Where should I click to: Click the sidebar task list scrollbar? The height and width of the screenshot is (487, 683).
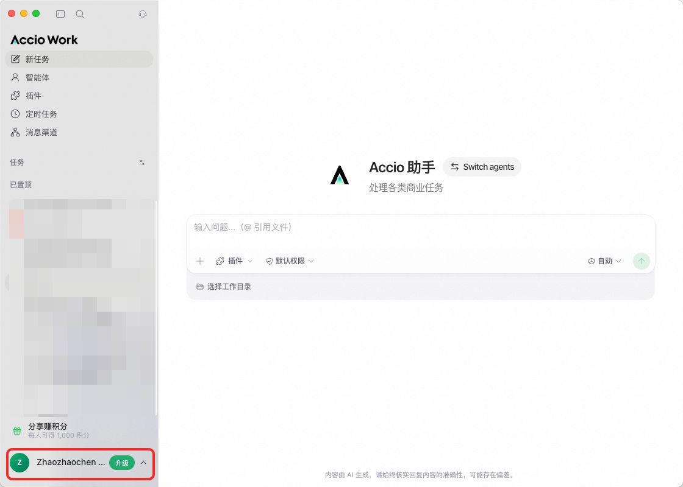pyautogui.click(x=156, y=307)
